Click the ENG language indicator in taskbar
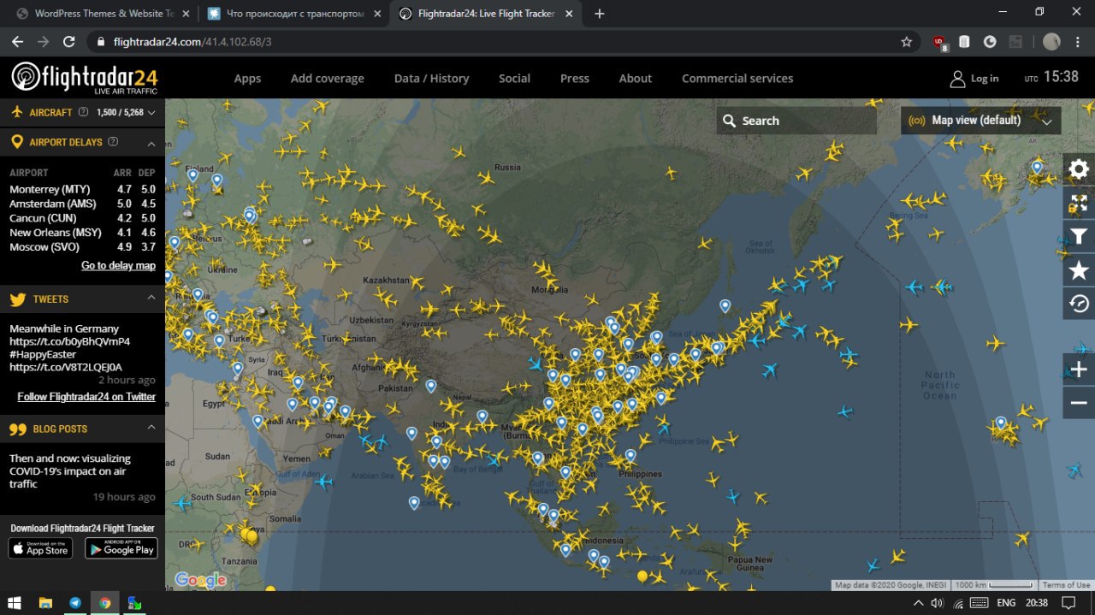1095x615 pixels. [1006, 603]
